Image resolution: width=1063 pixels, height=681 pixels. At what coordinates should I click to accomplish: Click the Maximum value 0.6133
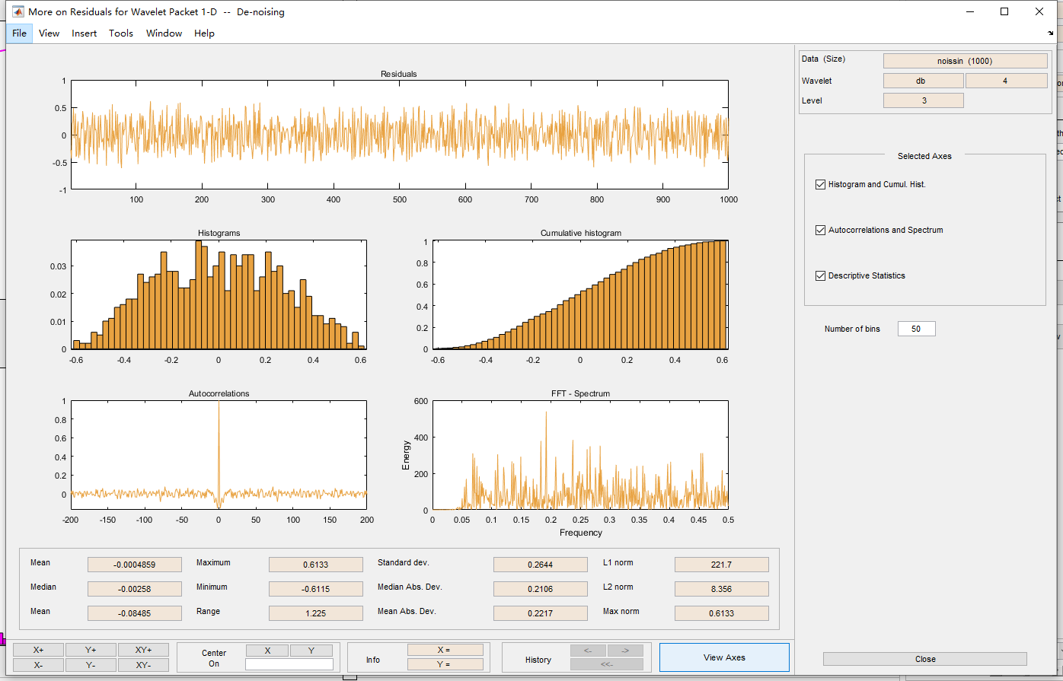pyautogui.click(x=316, y=565)
